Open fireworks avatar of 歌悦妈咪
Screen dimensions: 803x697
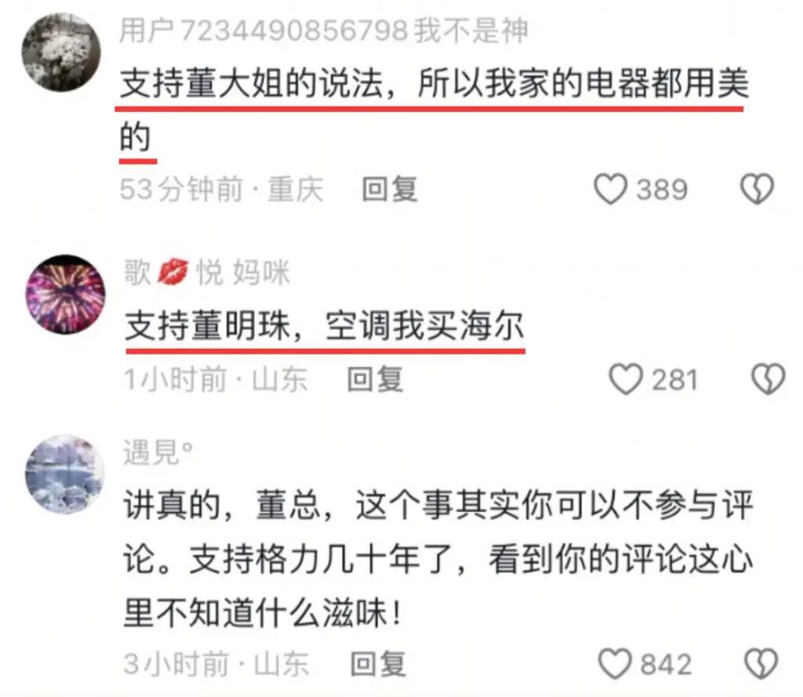(66, 294)
